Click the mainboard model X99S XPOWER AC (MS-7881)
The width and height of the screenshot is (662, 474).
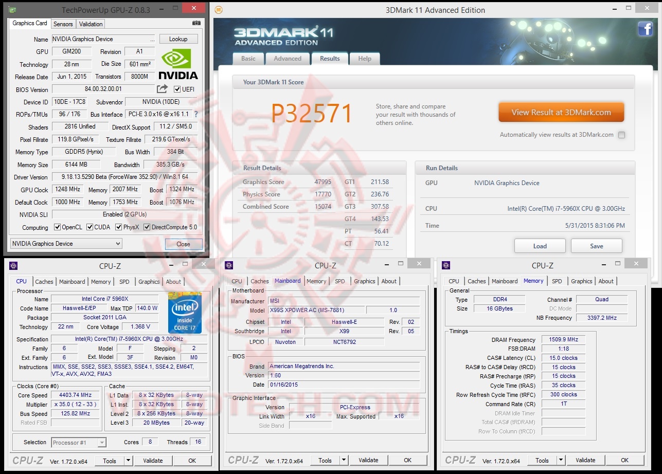pos(316,310)
